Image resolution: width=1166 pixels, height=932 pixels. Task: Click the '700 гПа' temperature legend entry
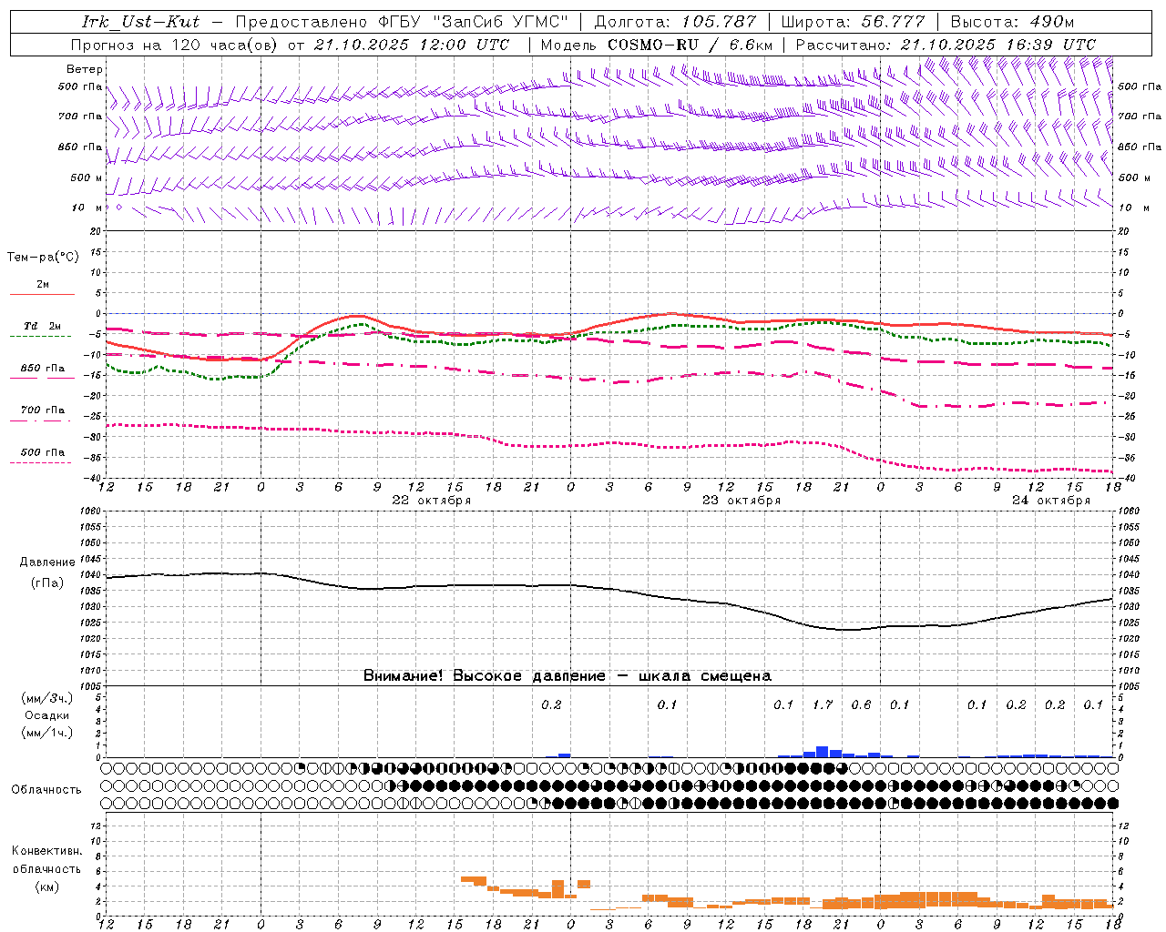[42, 410]
